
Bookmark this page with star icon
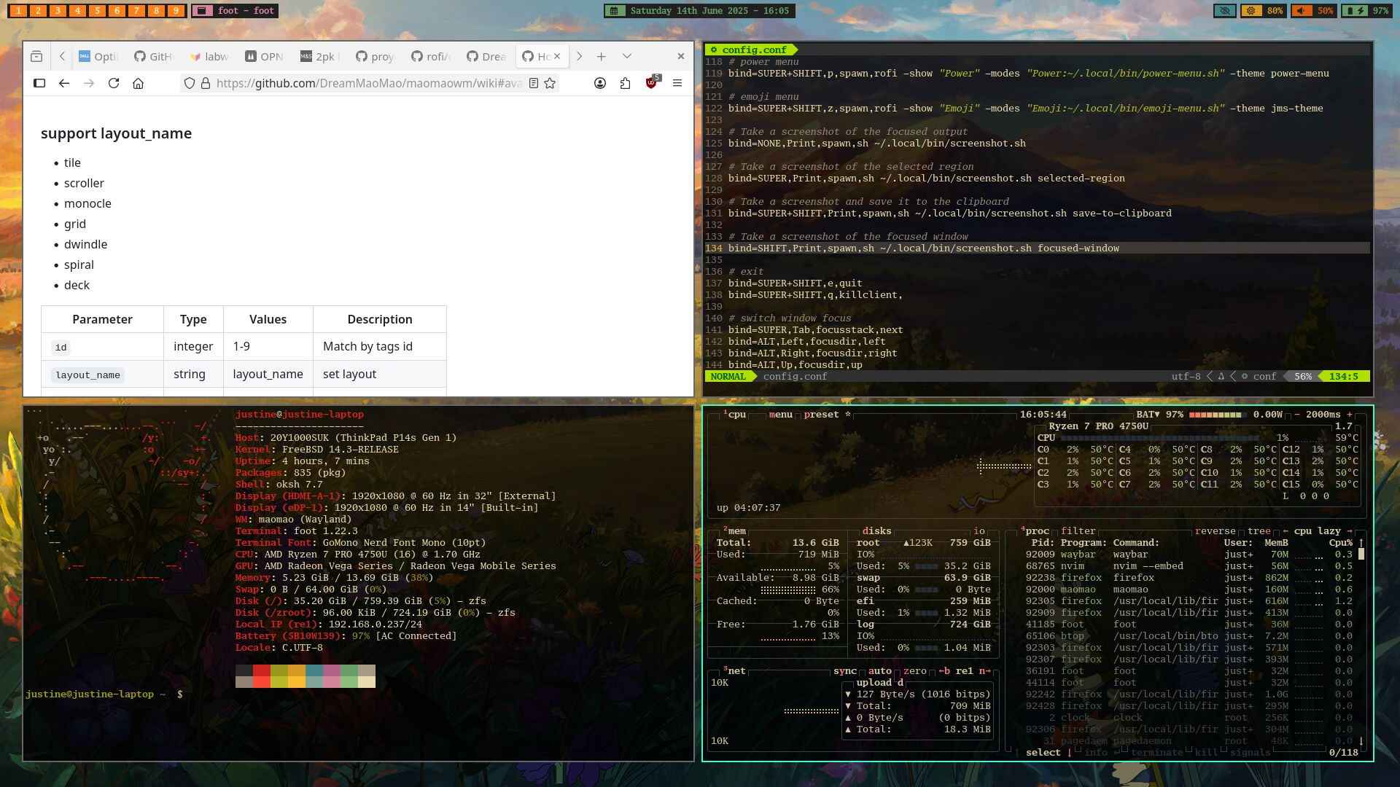point(550,83)
